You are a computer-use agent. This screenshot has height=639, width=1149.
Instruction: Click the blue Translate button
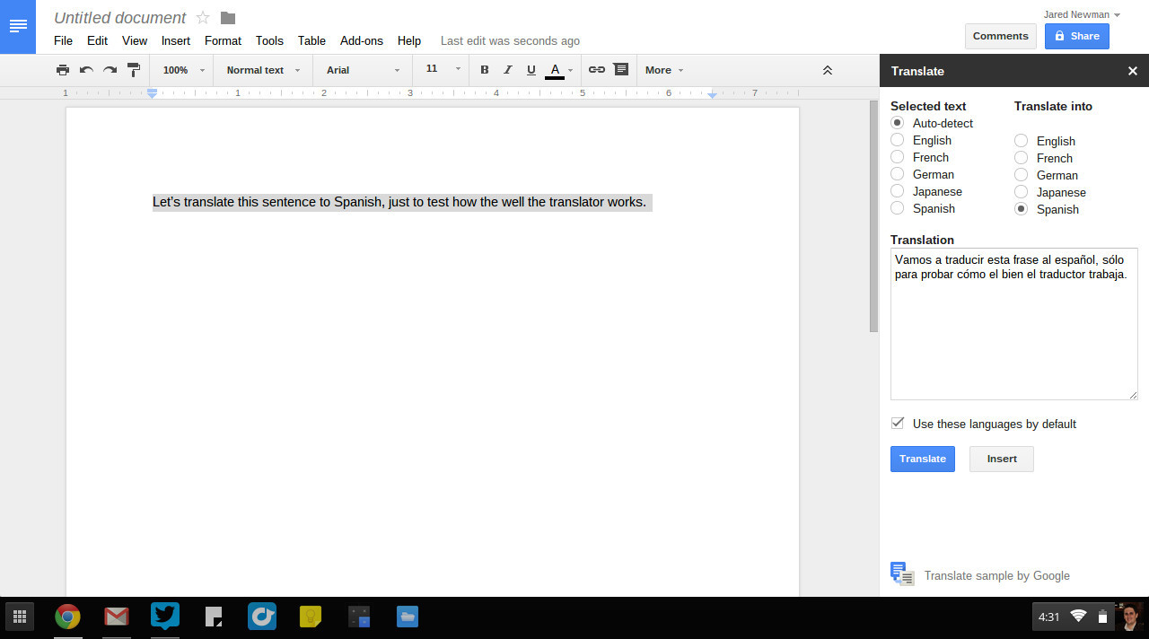pyautogui.click(x=922, y=459)
